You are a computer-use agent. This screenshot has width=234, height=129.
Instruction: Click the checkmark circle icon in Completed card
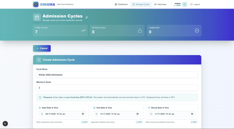[x=197, y=30]
